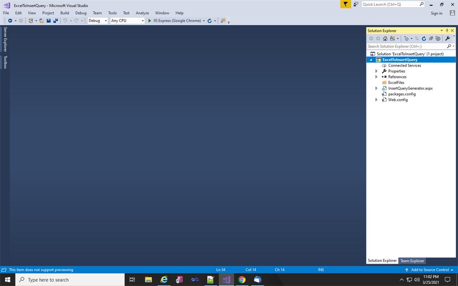Open the Build menu

tap(64, 13)
